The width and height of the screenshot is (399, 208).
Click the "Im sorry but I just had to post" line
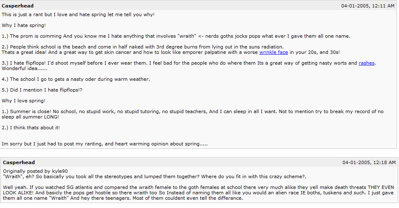[x=105, y=144]
